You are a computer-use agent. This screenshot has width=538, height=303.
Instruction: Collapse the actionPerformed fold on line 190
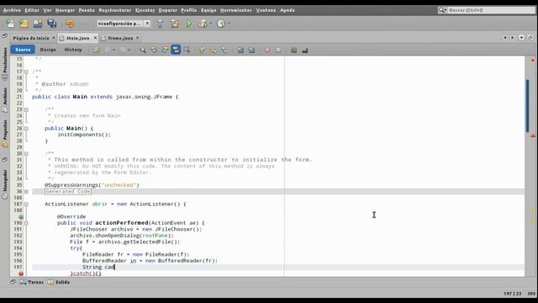point(26,223)
